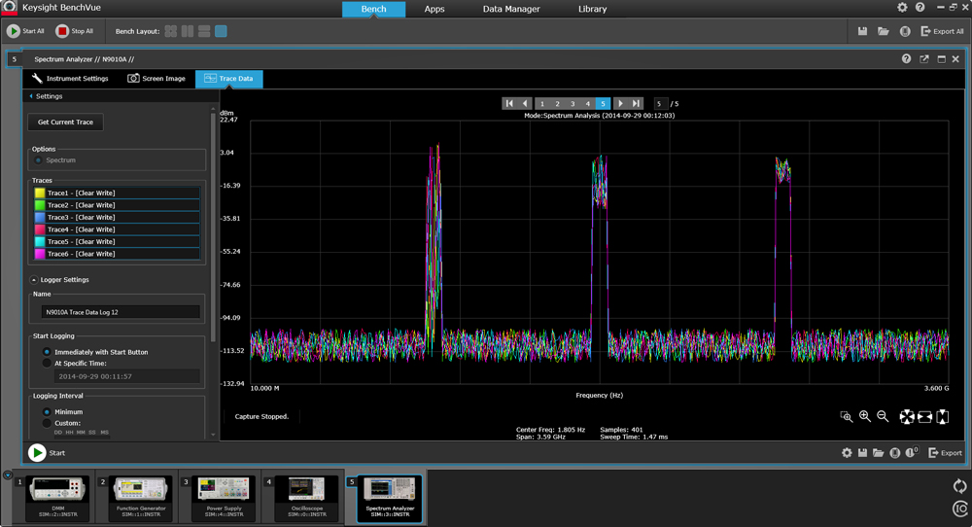Click the zoom out magnifier icon
The height and width of the screenshot is (527, 972).
tap(883, 416)
